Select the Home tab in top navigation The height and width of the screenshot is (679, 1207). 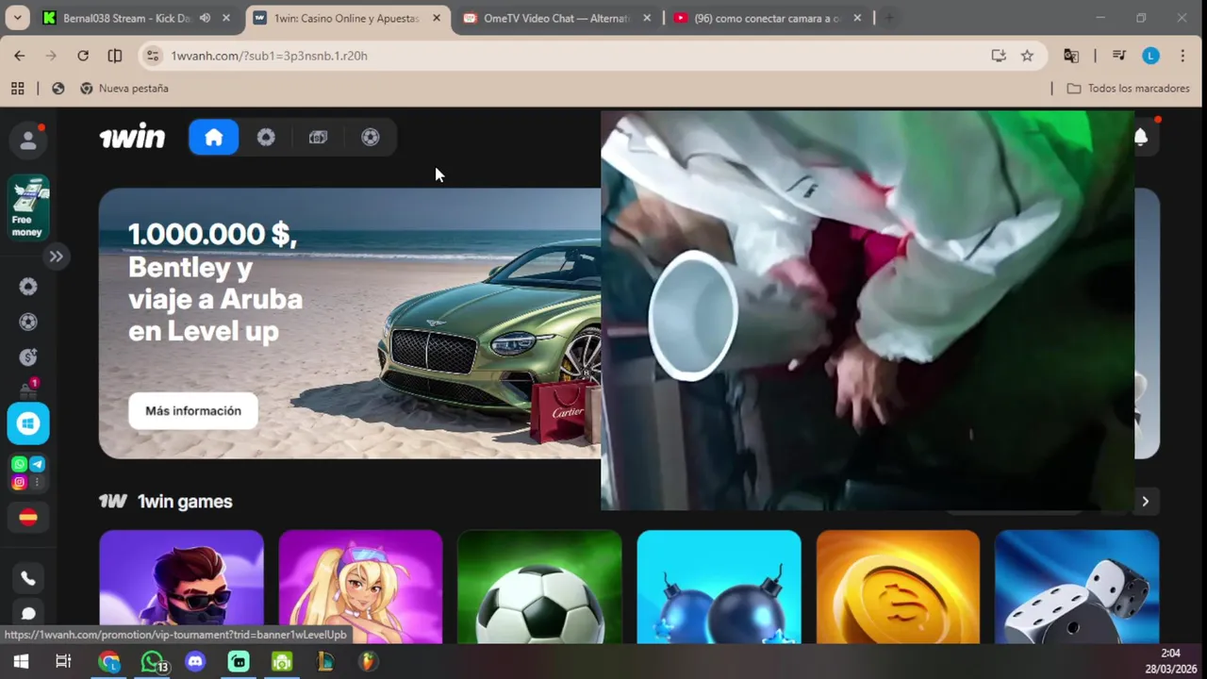[214, 138]
